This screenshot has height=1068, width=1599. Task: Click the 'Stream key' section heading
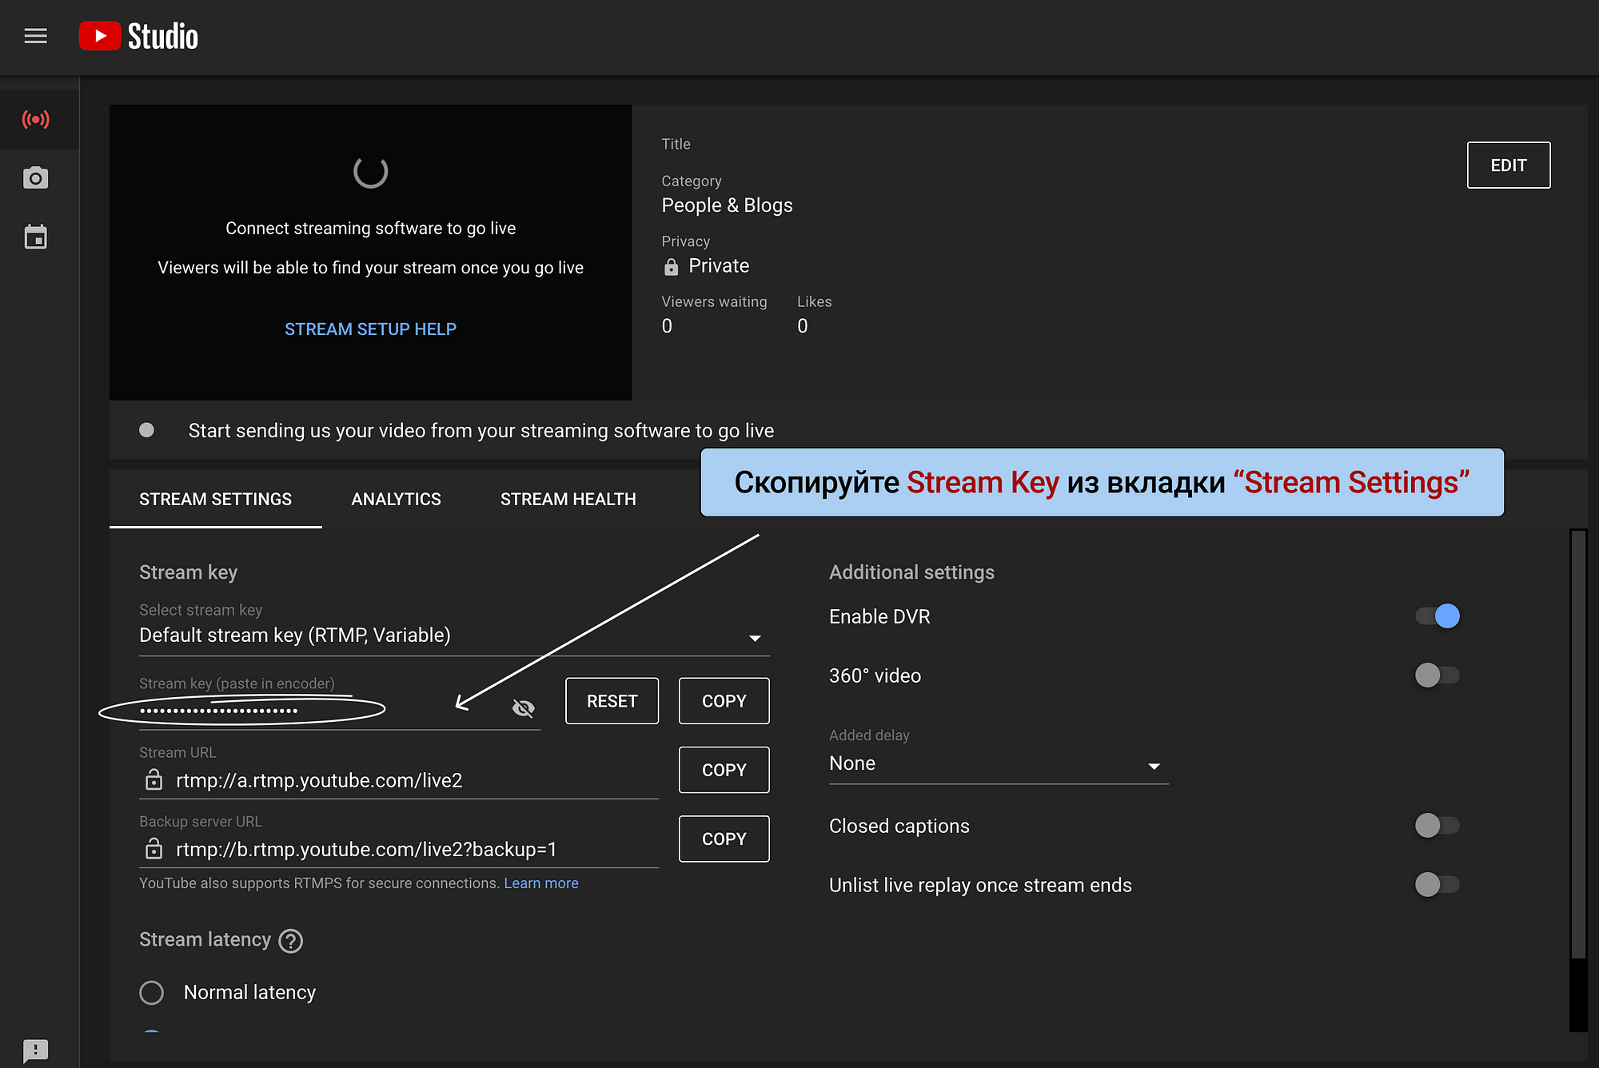pos(189,572)
